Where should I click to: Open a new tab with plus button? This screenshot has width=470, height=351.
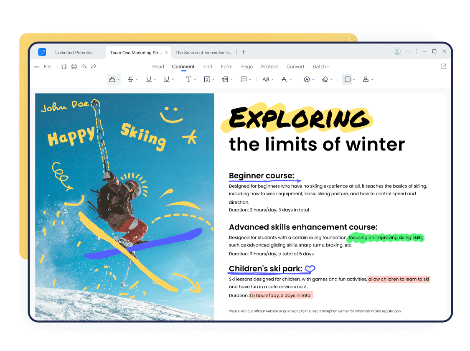(x=244, y=52)
